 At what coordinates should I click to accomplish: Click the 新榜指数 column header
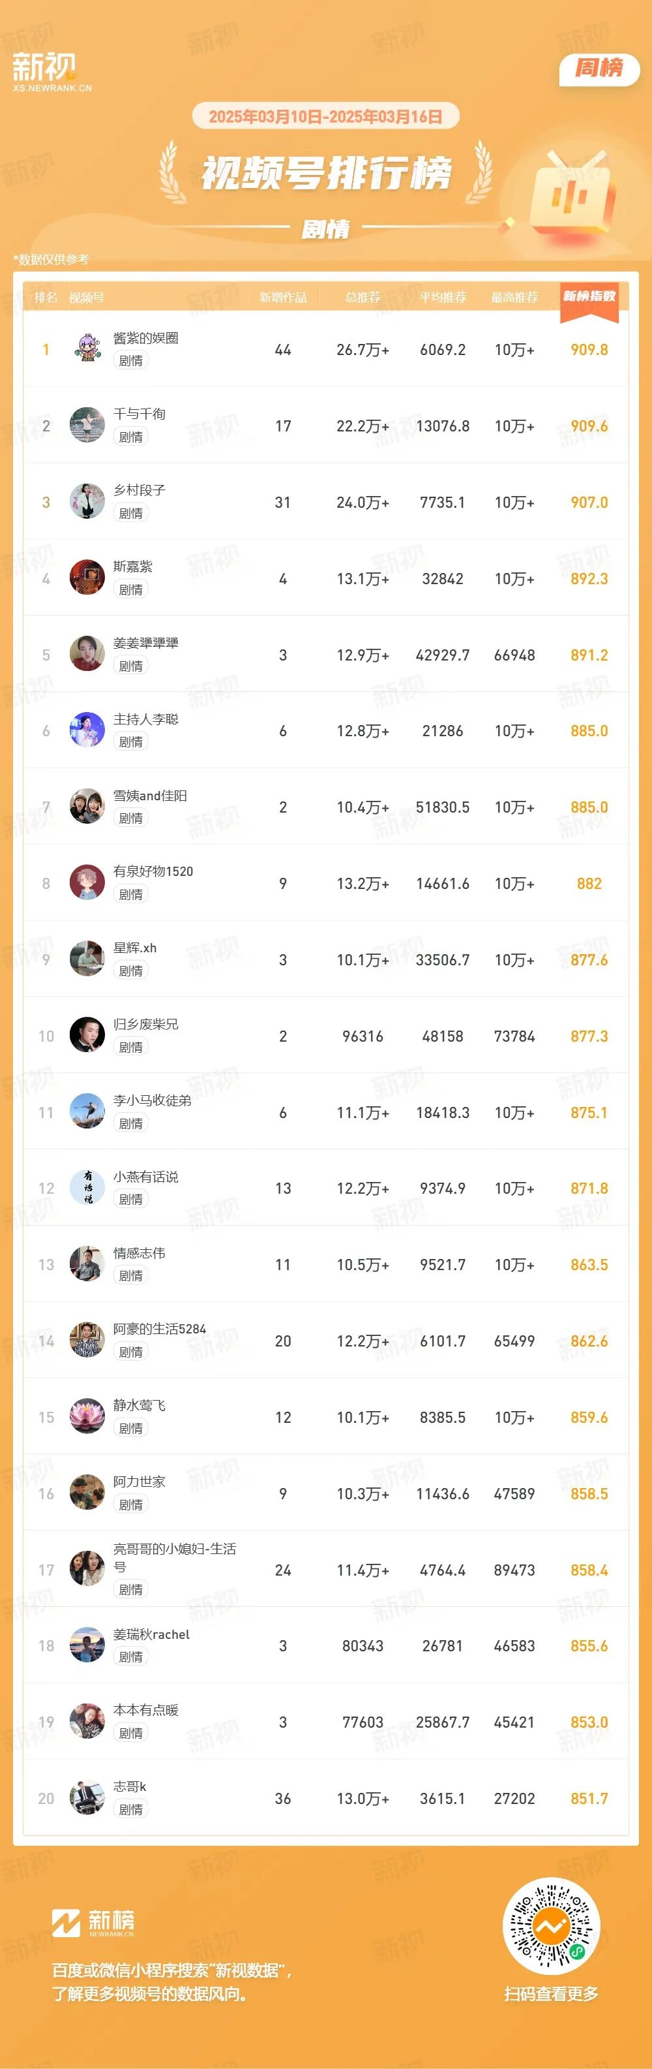tap(589, 297)
